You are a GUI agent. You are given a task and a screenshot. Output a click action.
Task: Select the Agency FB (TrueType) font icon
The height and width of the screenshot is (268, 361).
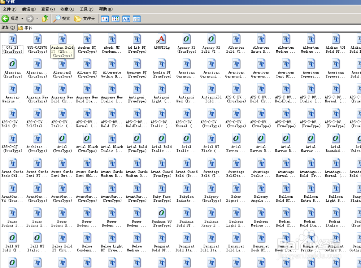coord(187,39)
